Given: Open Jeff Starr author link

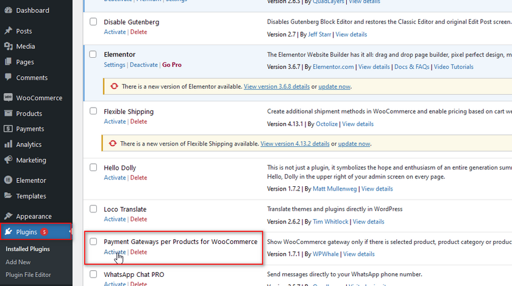Looking at the screenshot, I should (x=319, y=35).
